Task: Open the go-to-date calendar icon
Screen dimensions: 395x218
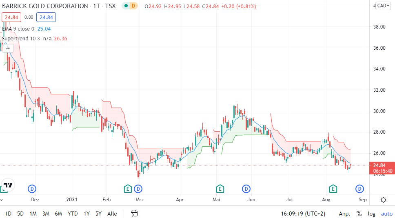Action: (x=134, y=214)
